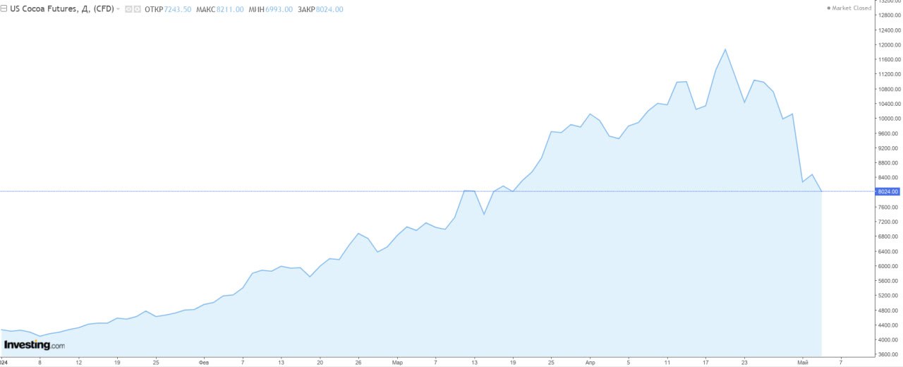Image resolution: width=903 pixels, height=367 pixels.
Task: Click the 10000.00 mark on price scale
Action: (x=888, y=119)
